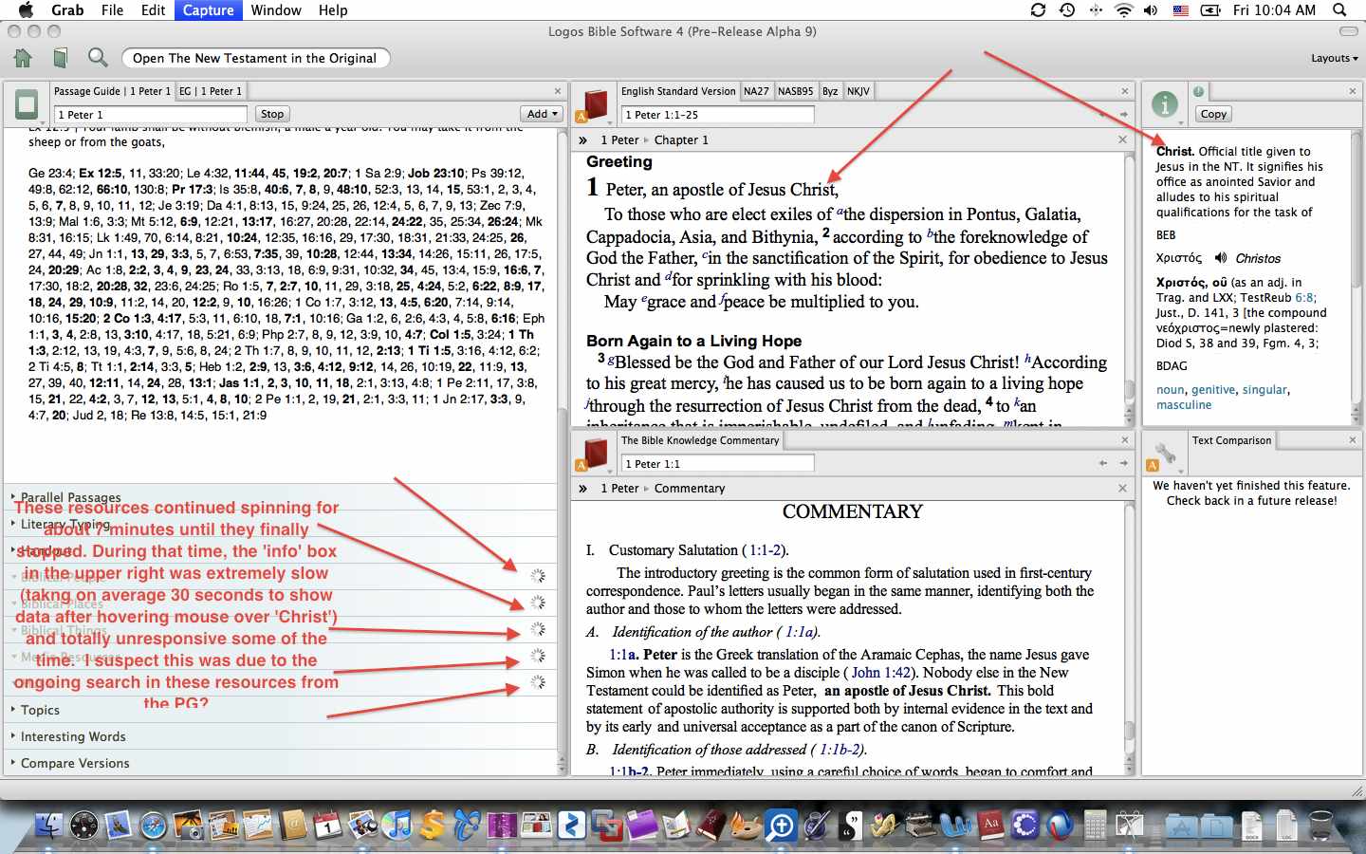Switch to the NKJV tab
Viewport: 1366px width, 854px height.
point(858,91)
